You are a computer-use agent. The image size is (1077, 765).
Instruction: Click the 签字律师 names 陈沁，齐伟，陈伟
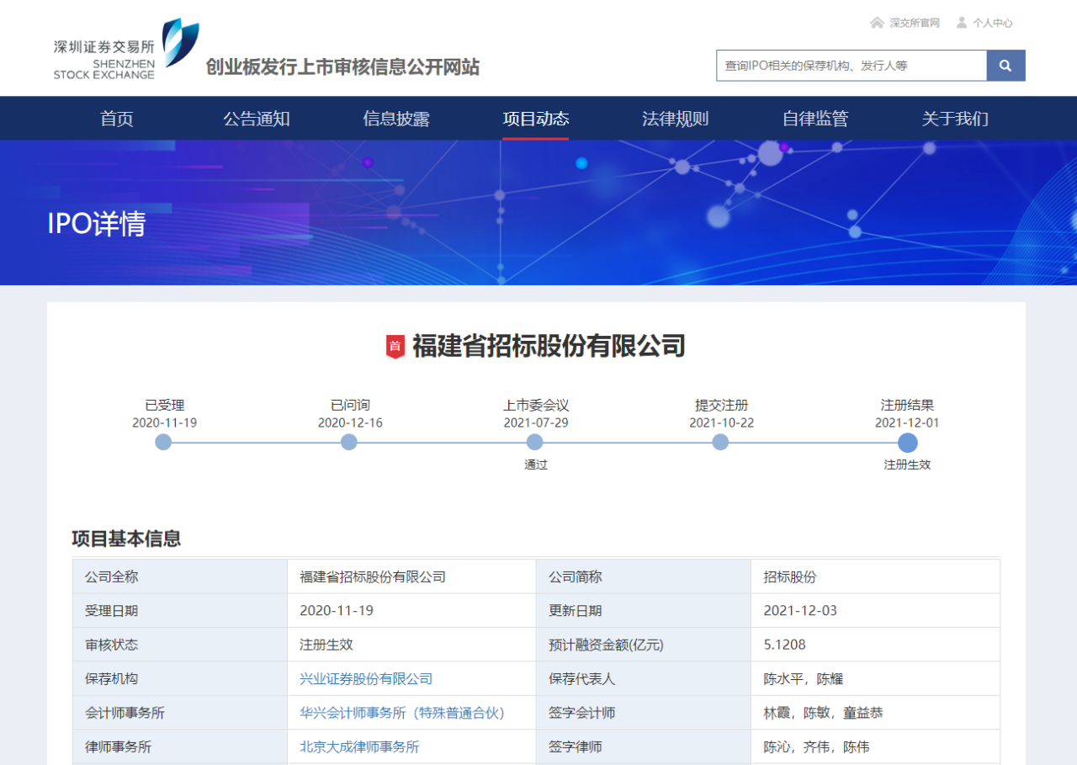tap(816, 746)
